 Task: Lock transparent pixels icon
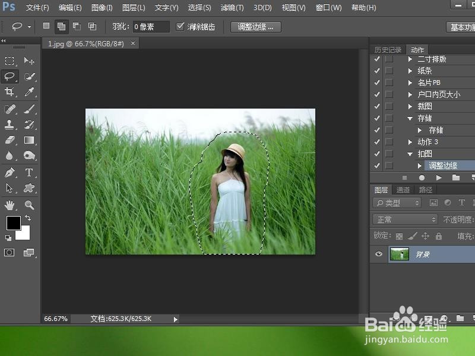tap(399, 236)
